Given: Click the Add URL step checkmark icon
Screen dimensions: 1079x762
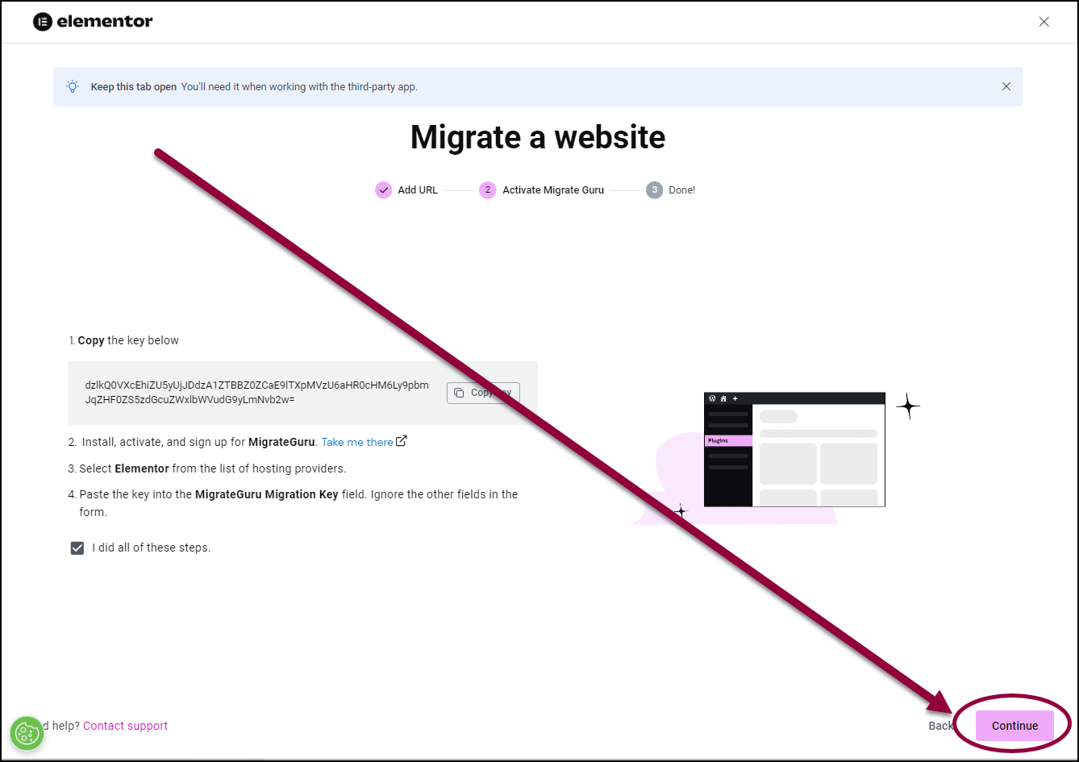Looking at the screenshot, I should [383, 190].
